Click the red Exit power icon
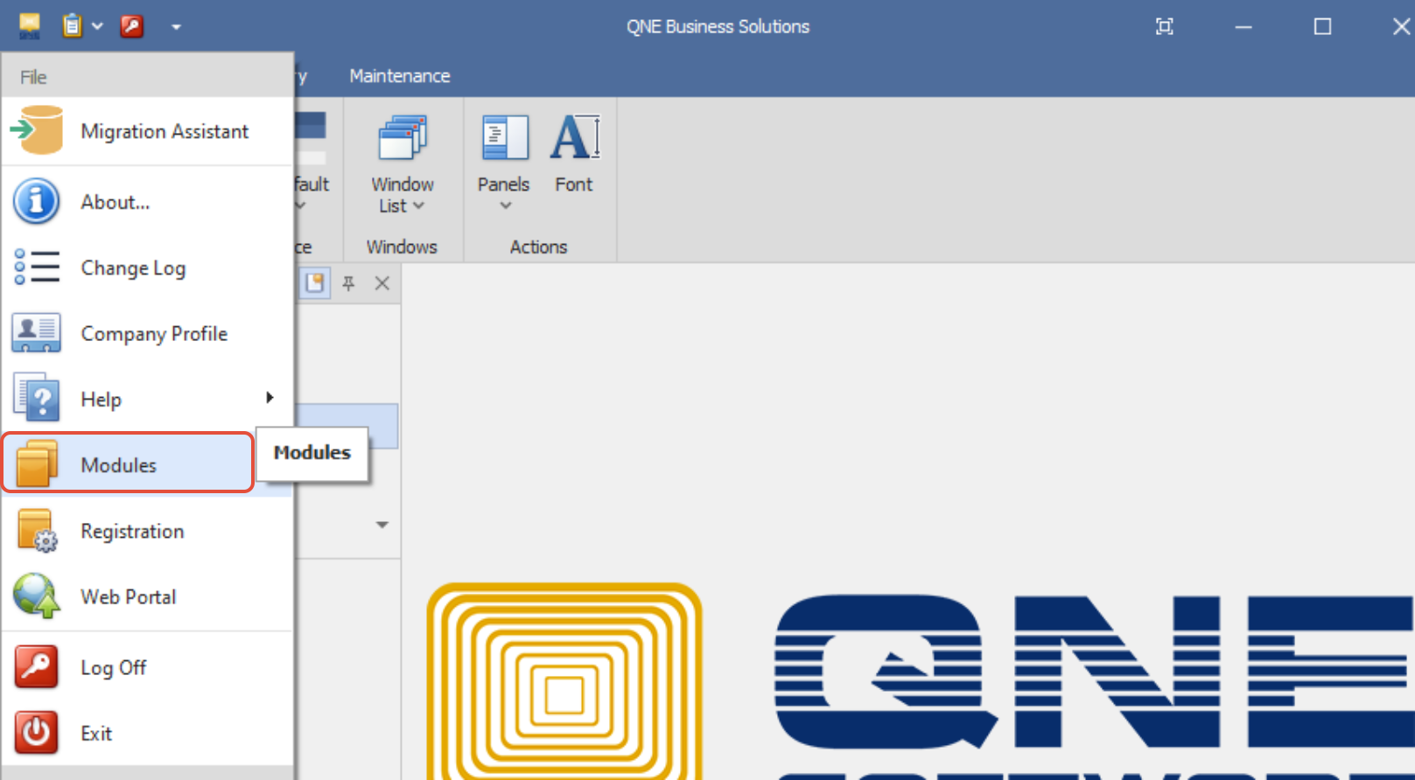1415x780 pixels. [37, 733]
